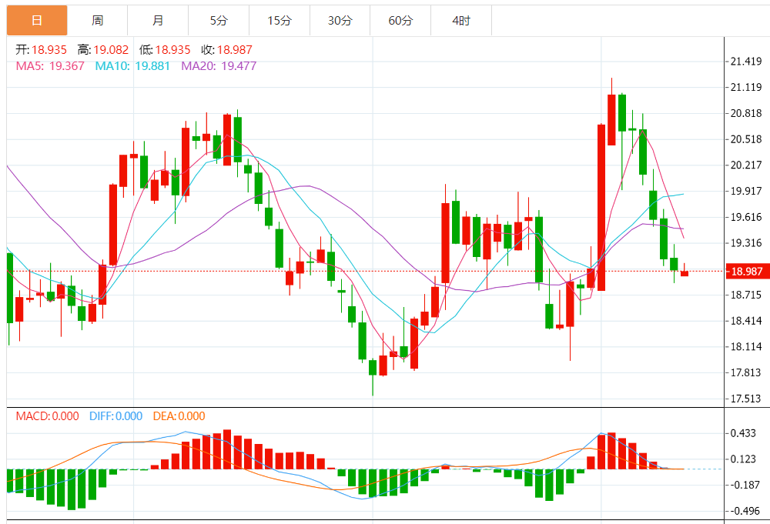
Task: Open the 5分 timeframe tab
Action: 219,21
